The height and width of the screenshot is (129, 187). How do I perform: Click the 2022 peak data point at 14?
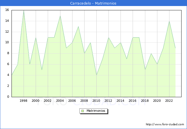[x=169, y=21]
